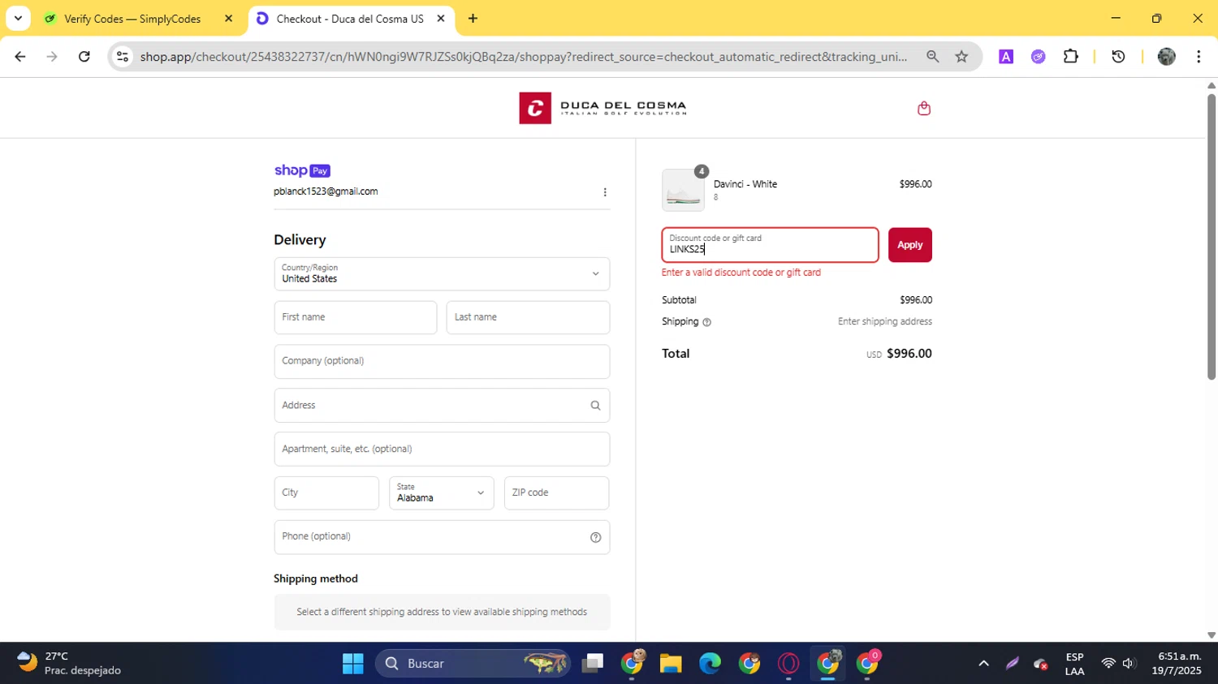Open the Wi-Fi network settings icon

coord(1108,664)
